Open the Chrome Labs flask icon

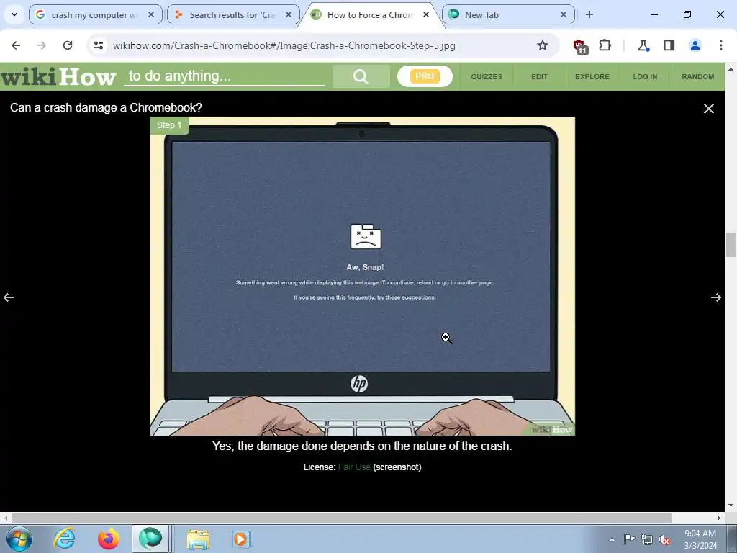[x=643, y=45]
